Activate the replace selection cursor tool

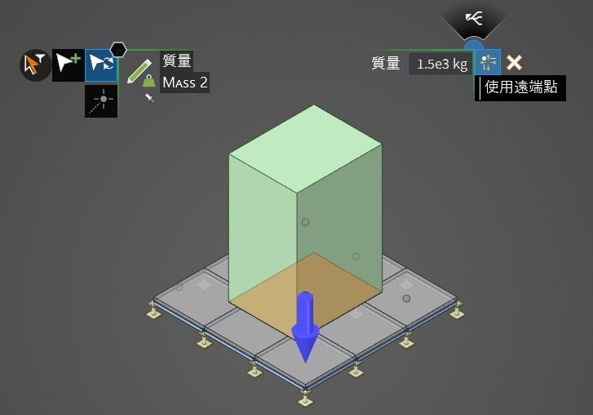[101, 65]
